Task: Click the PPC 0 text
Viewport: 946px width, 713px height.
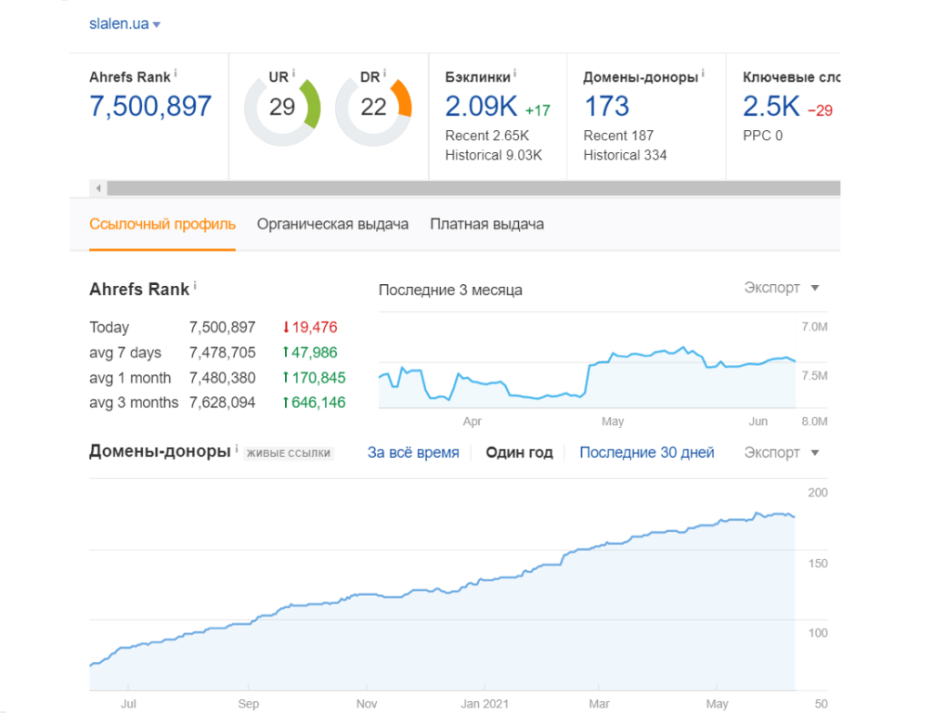Action: (x=762, y=136)
